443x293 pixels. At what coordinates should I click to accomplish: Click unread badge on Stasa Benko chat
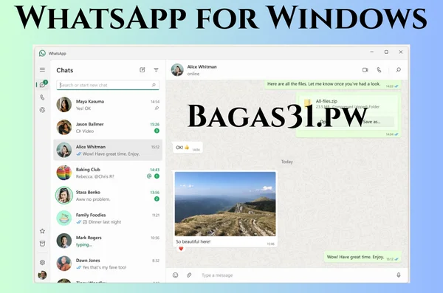click(x=157, y=199)
